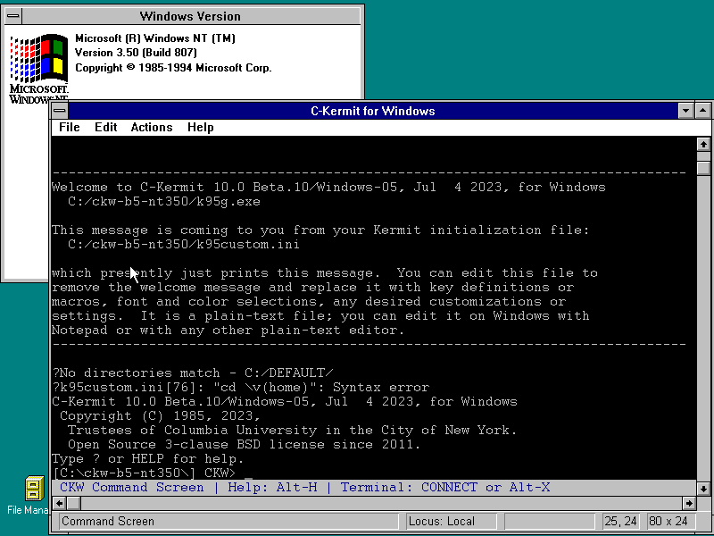Maximize the C-Kermit for Windows window
The height and width of the screenshot is (536, 714).
click(702, 110)
